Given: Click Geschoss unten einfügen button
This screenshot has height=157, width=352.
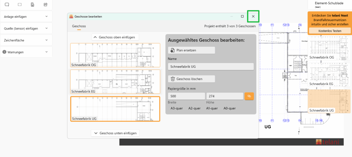Looking at the screenshot, I should tap(115, 133).
